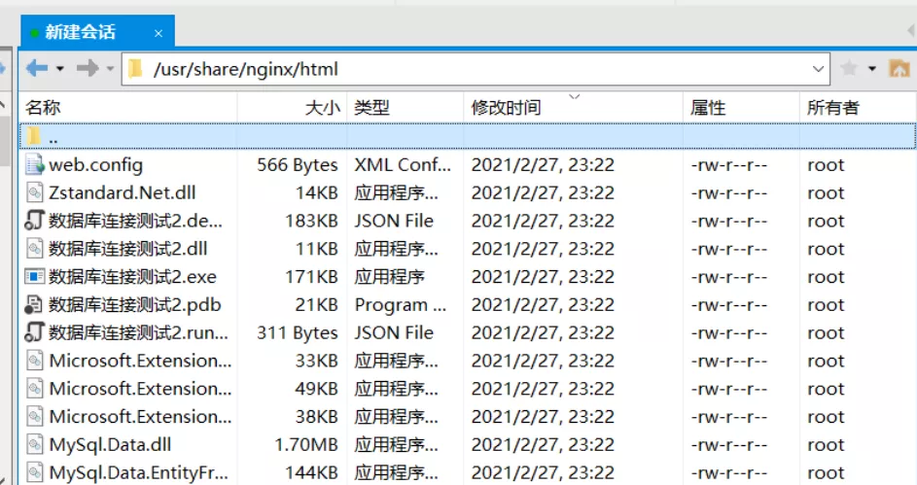Select the 新建会话 session tab

click(97, 31)
